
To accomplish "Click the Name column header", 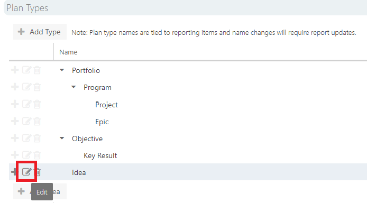I will (x=68, y=52).
